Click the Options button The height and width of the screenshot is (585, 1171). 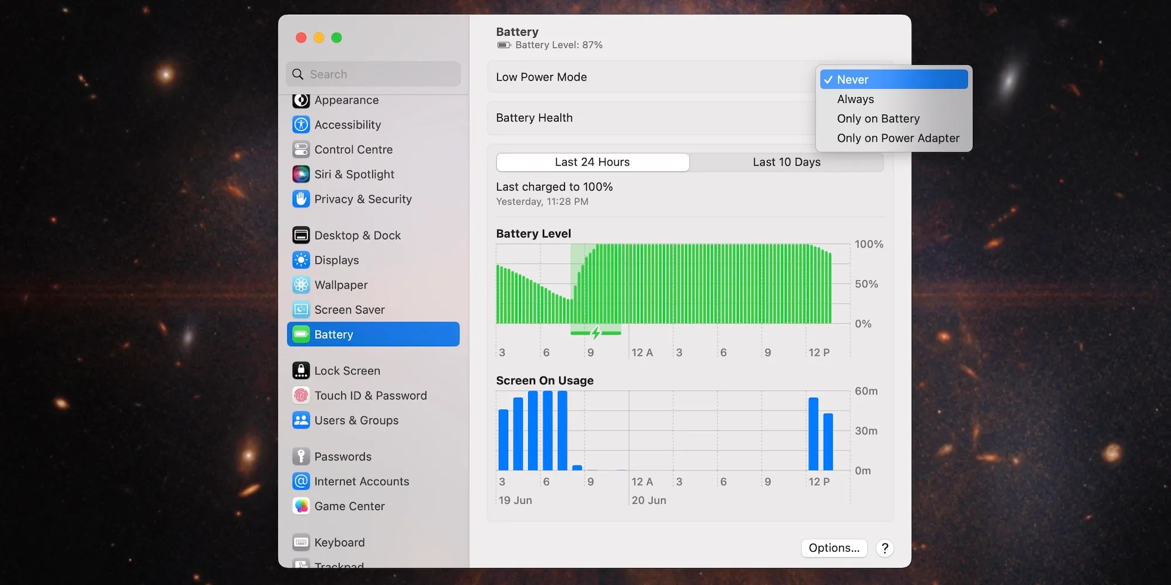point(834,548)
